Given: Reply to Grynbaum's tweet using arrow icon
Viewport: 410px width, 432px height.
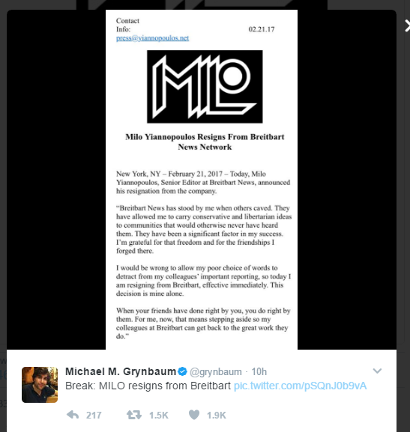Looking at the screenshot, I should [73, 415].
